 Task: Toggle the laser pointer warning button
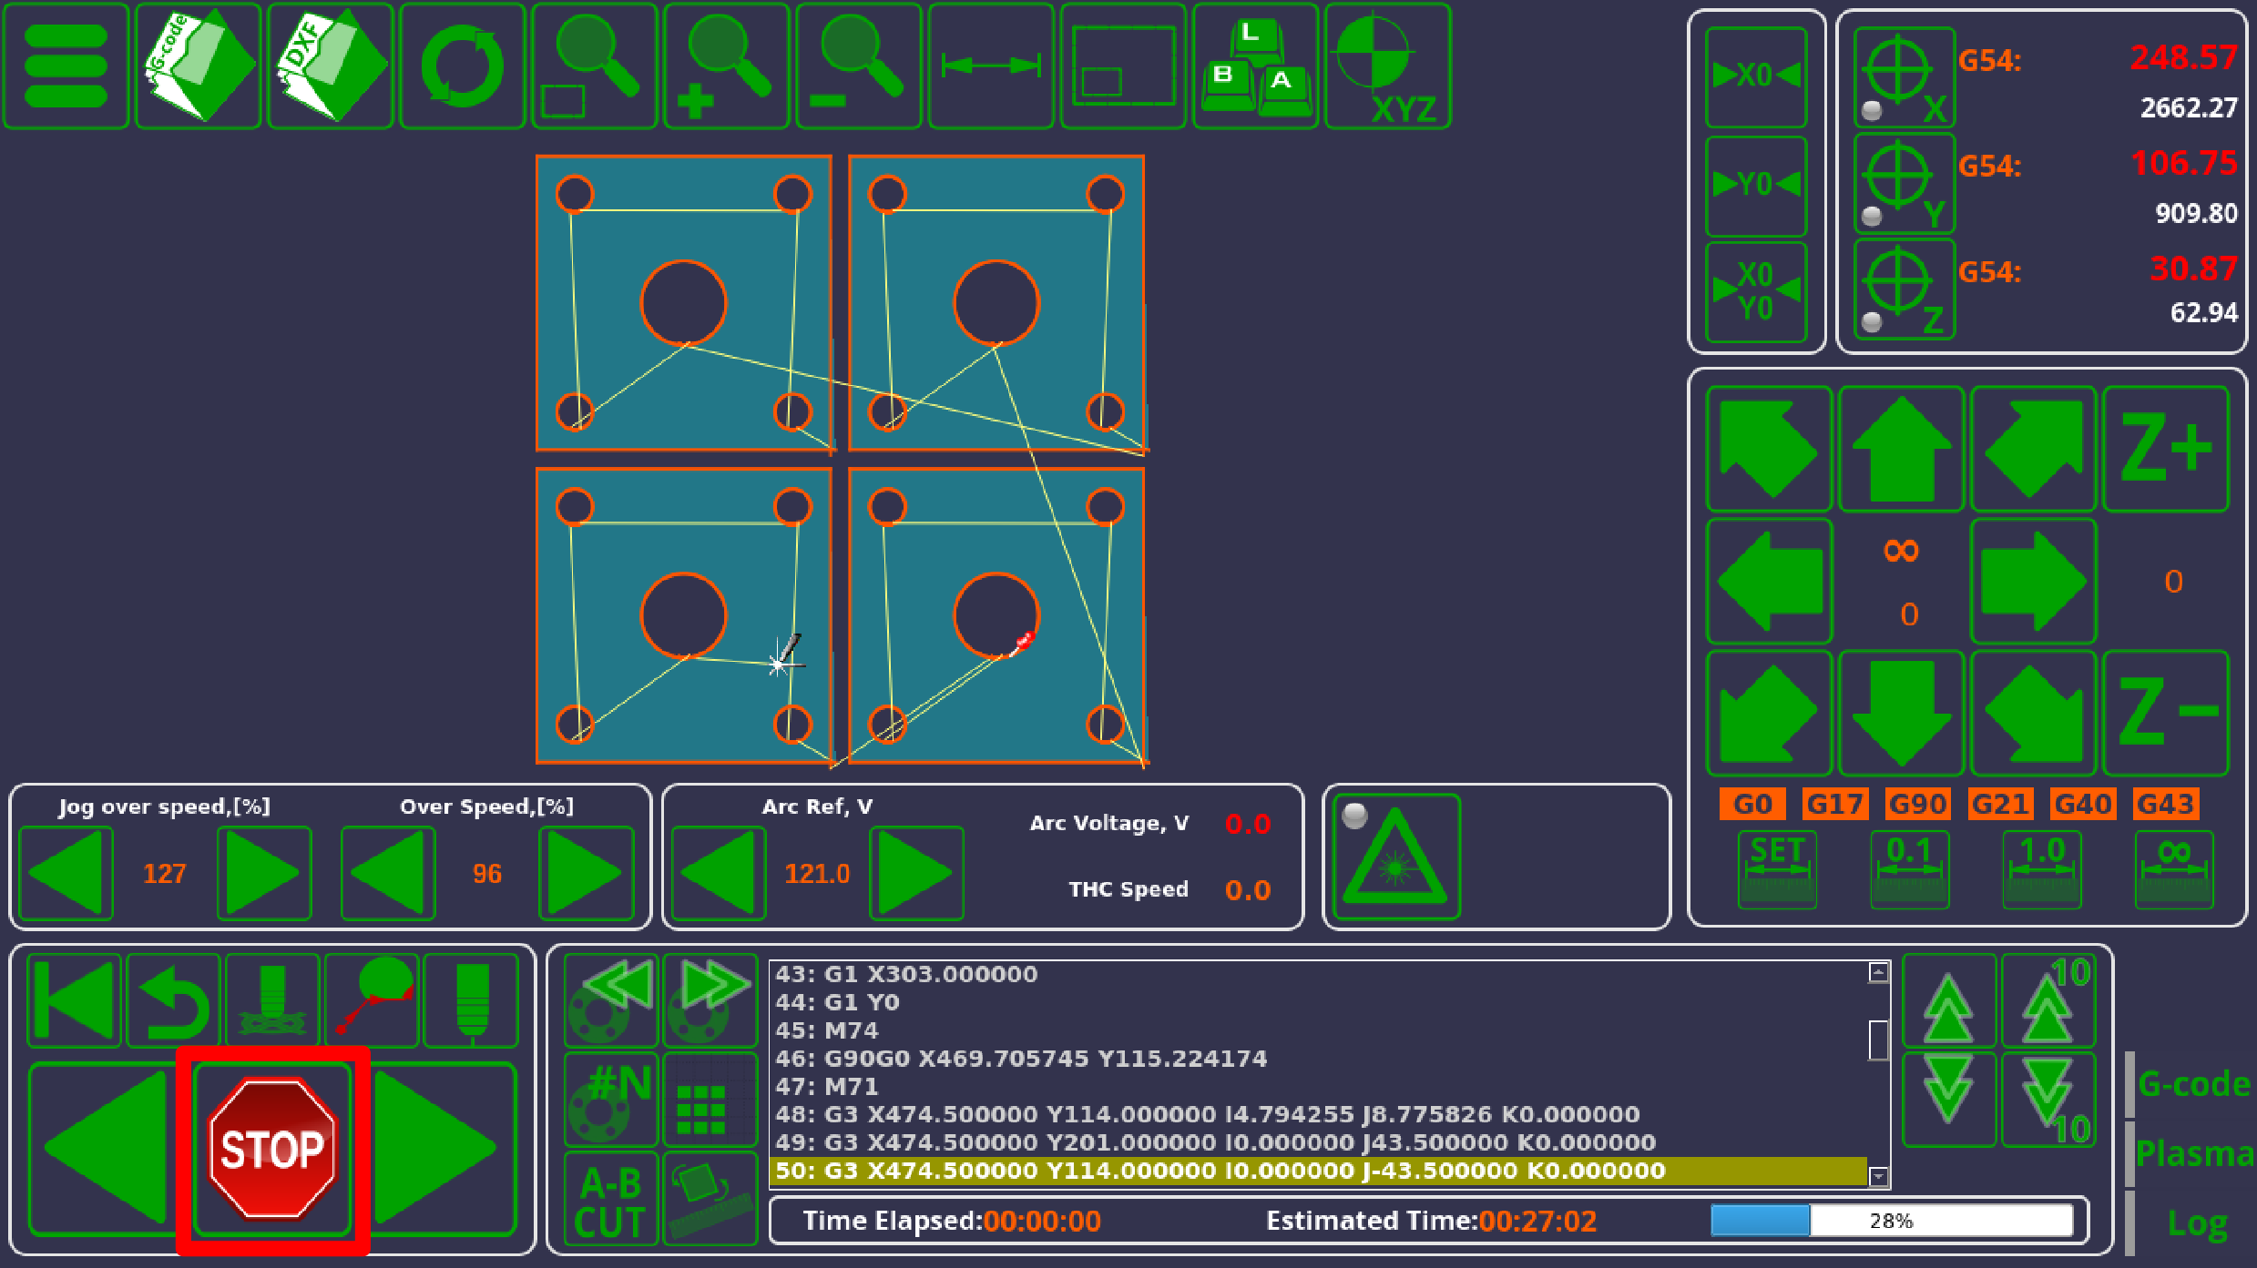click(1395, 857)
